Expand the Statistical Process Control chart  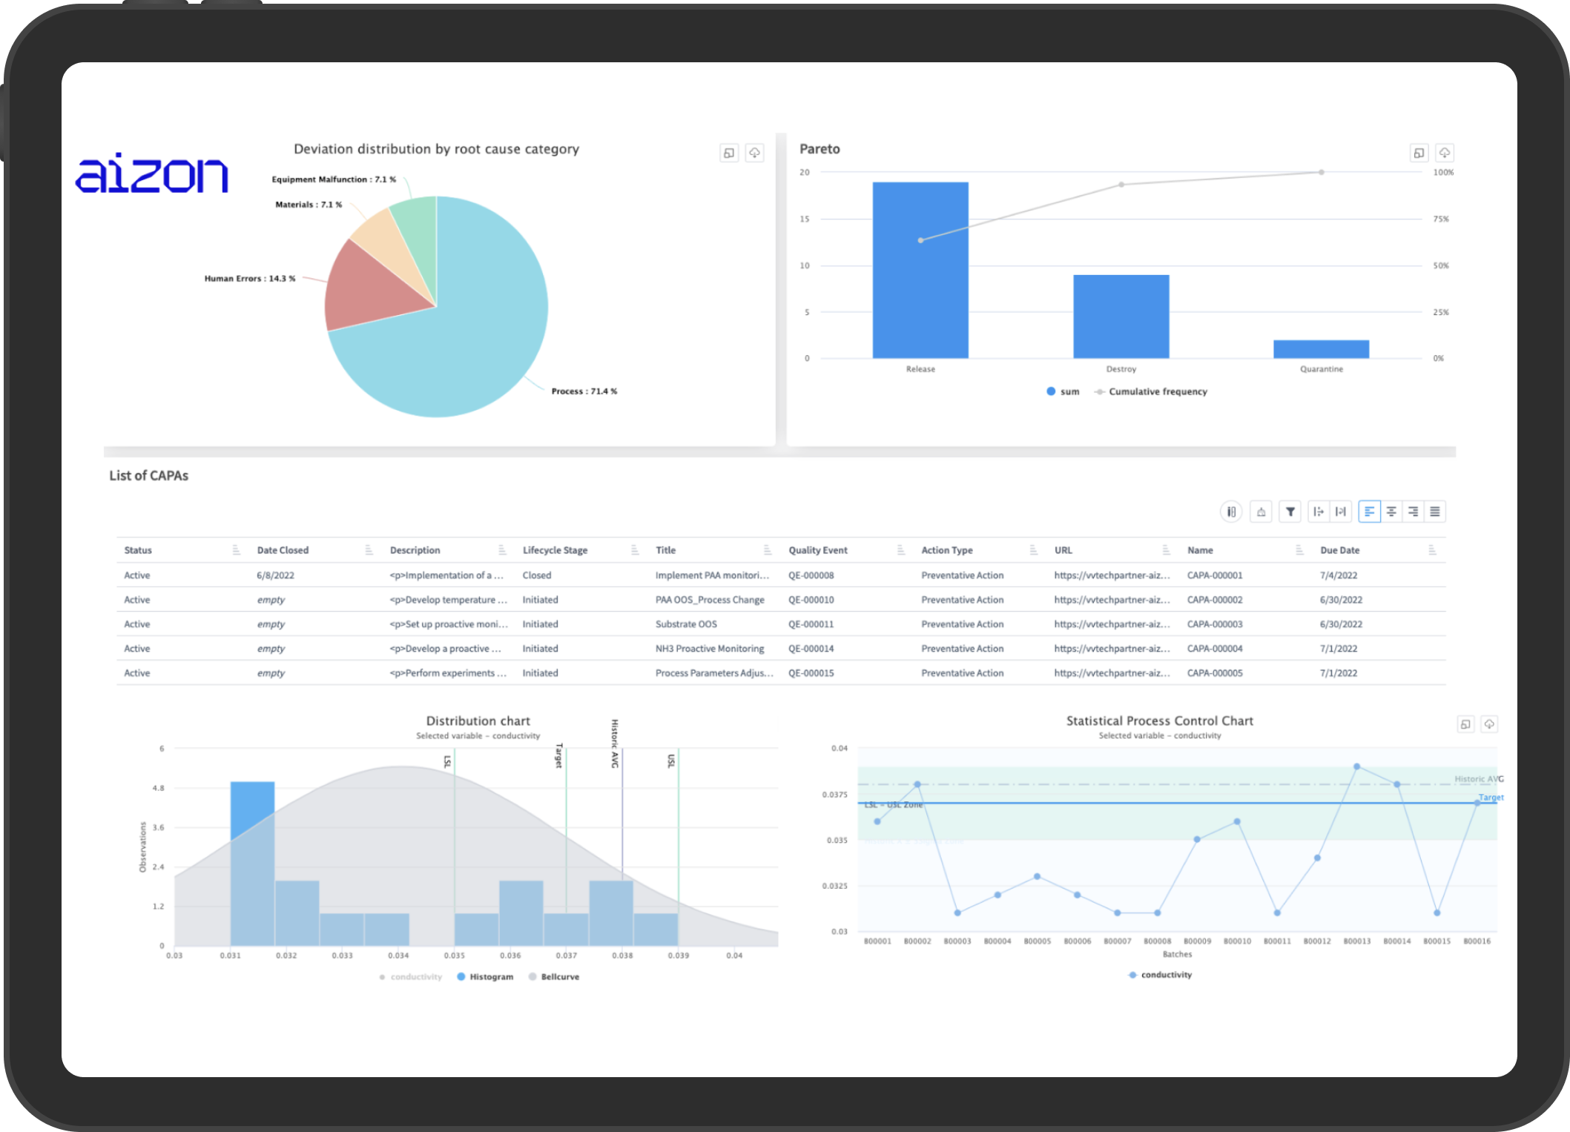pos(1465,724)
